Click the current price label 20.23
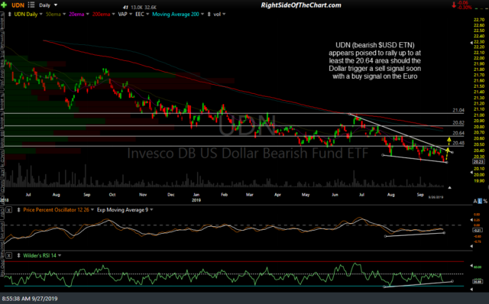The height and width of the screenshot is (304, 489). (478, 162)
